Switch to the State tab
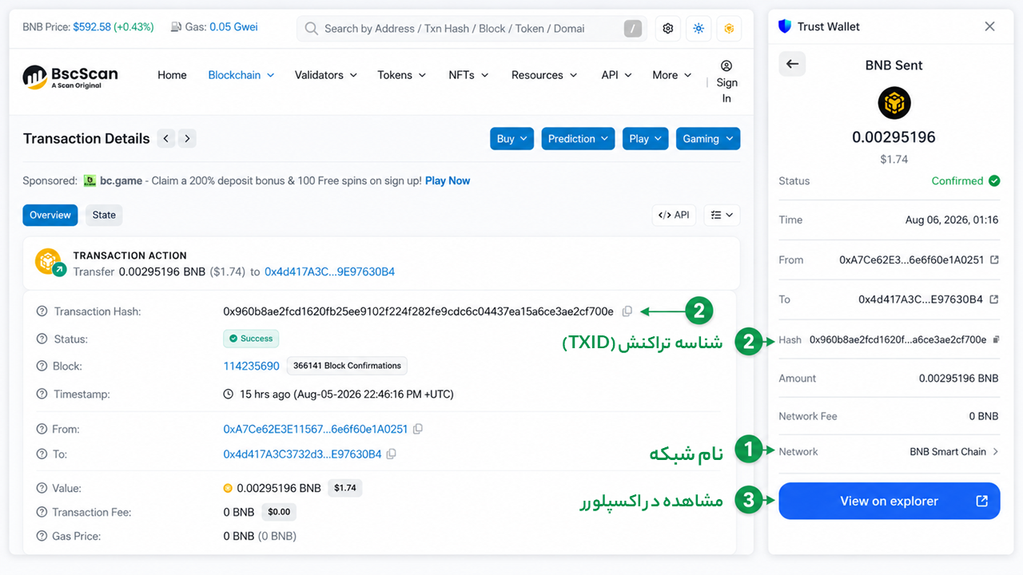Screen dimensions: 1023x575 click(x=104, y=215)
